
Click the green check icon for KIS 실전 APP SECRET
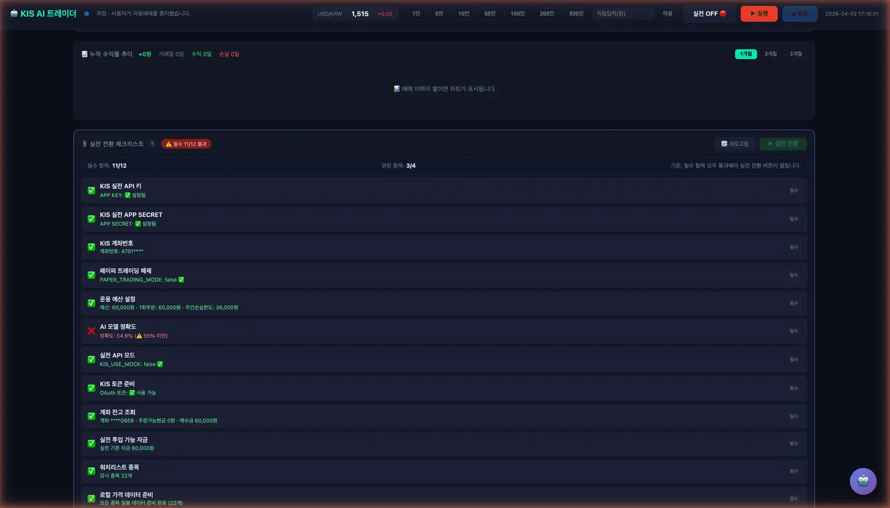click(91, 219)
